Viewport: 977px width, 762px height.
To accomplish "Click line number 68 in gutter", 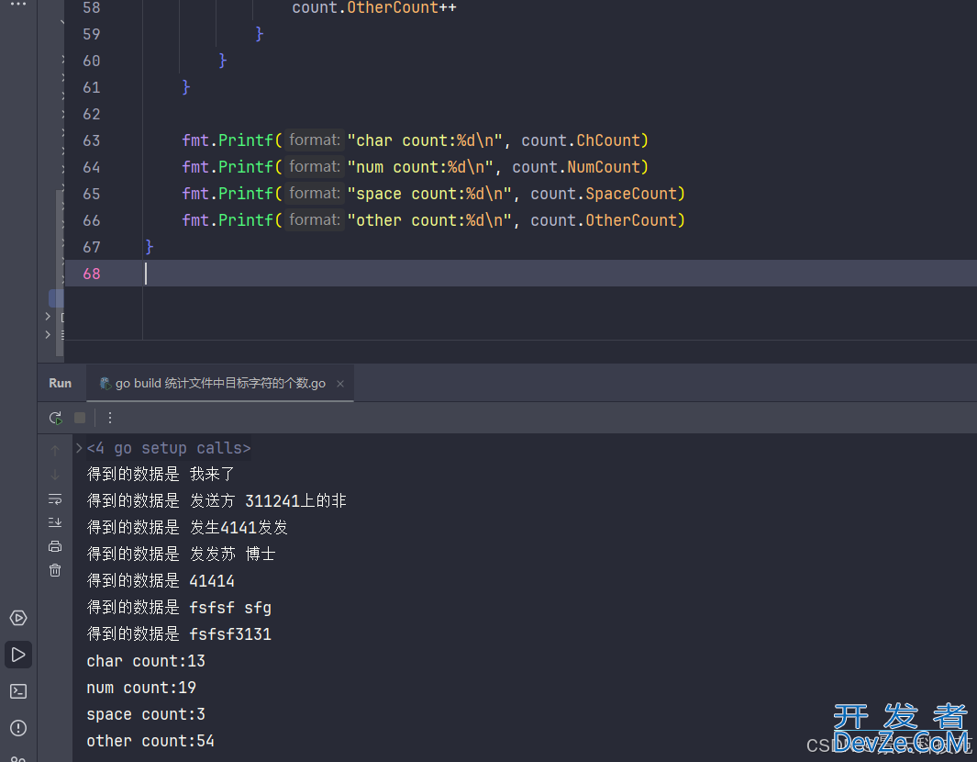I will (x=92, y=274).
